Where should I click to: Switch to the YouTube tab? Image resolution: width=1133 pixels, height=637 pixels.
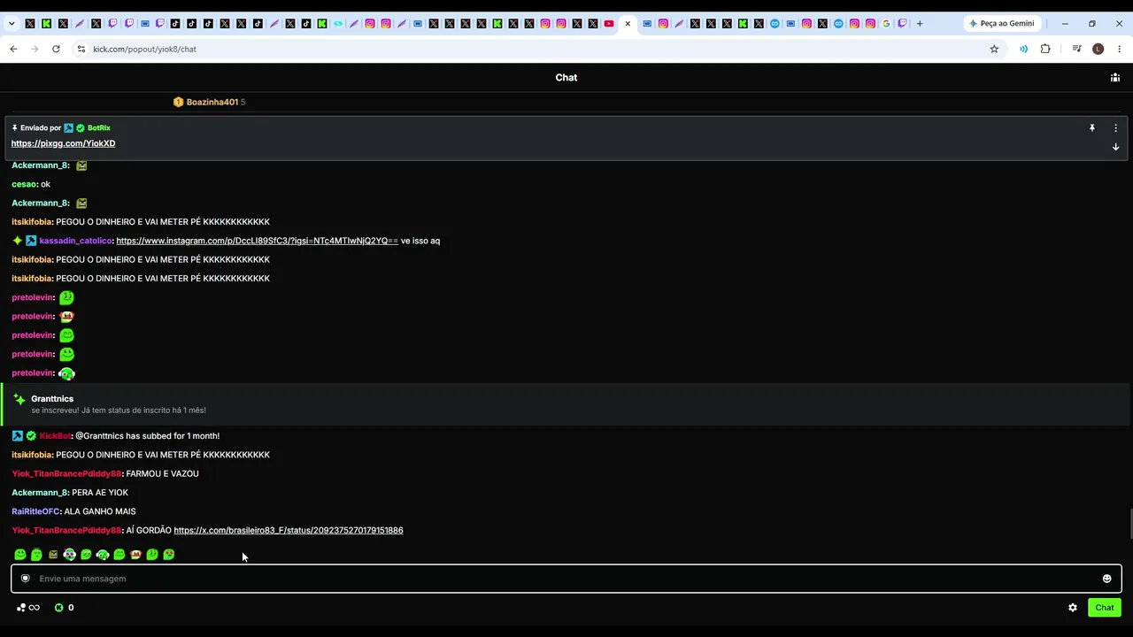tap(609, 24)
